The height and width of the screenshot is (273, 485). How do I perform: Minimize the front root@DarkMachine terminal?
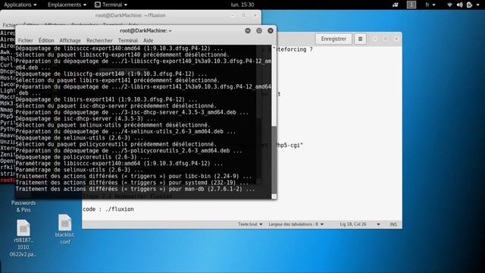click(248, 30)
